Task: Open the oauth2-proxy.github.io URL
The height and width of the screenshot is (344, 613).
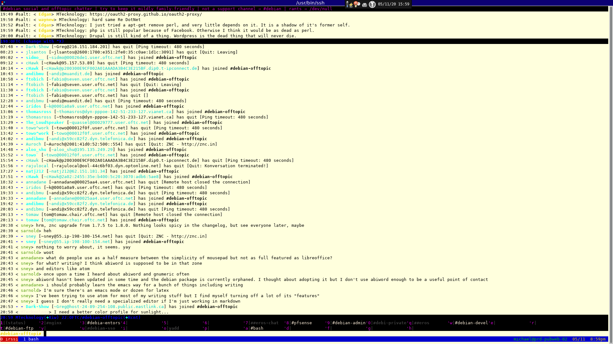Action: [146, 14]
